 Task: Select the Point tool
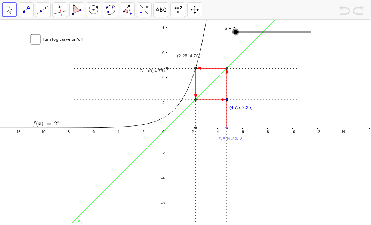26,10
